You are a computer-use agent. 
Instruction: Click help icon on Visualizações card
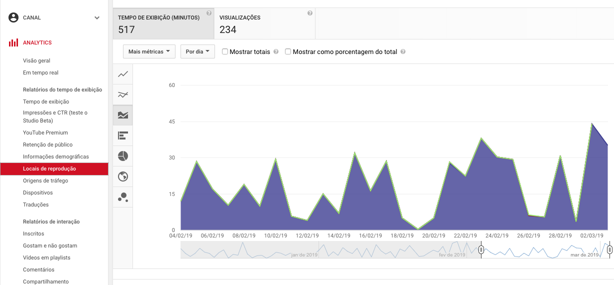[310, 13]
